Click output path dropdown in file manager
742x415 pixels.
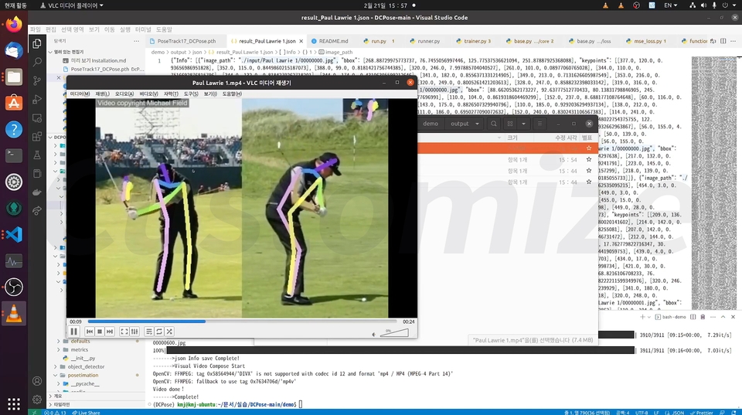tap(465, 124)
